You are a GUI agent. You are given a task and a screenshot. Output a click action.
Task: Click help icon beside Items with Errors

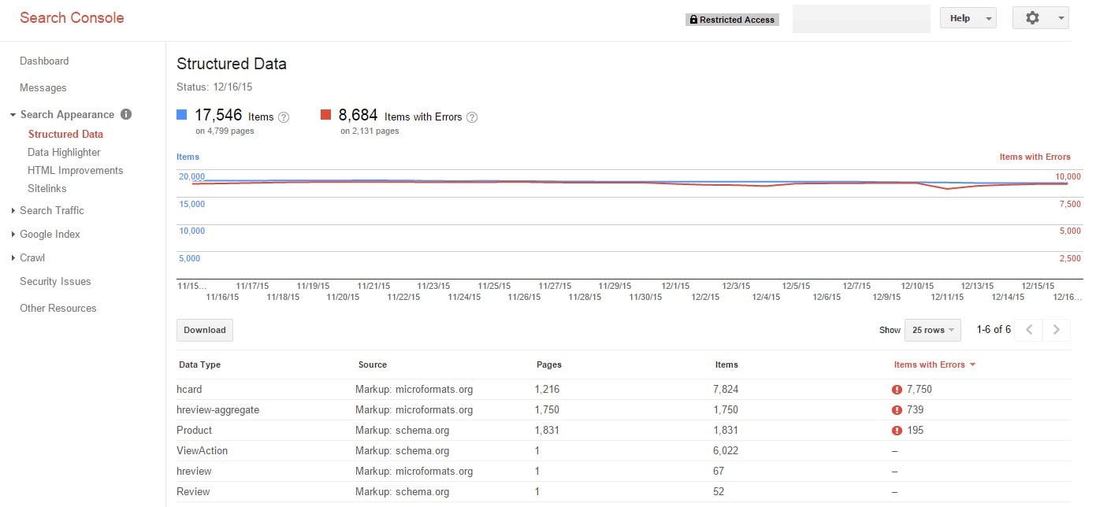pos(472,117)
